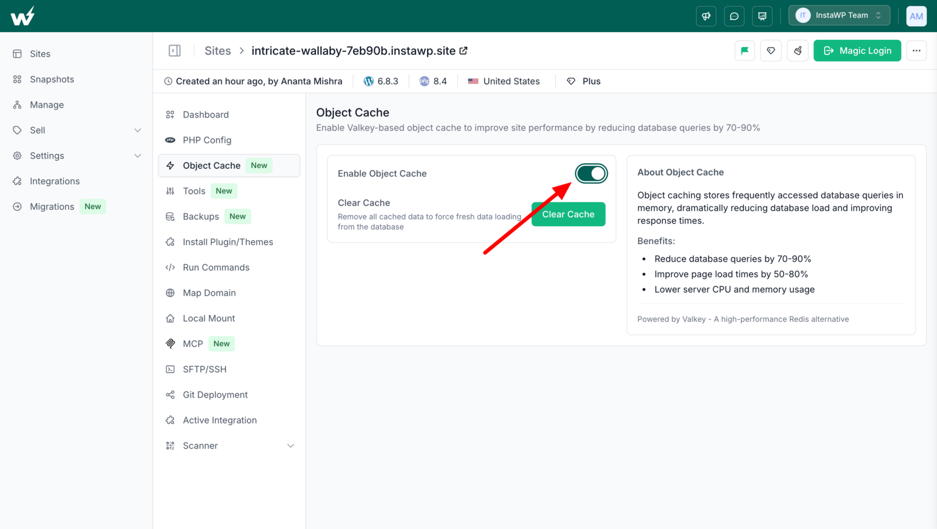The width and height of the screenshot is (937, 529).
Task: Click the Clear Cache button
Action: 568,214
